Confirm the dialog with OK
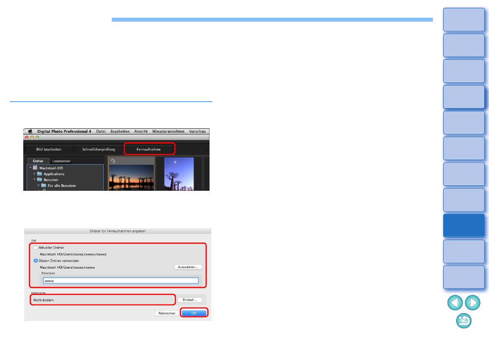489x346 pixels. [194, 313]
